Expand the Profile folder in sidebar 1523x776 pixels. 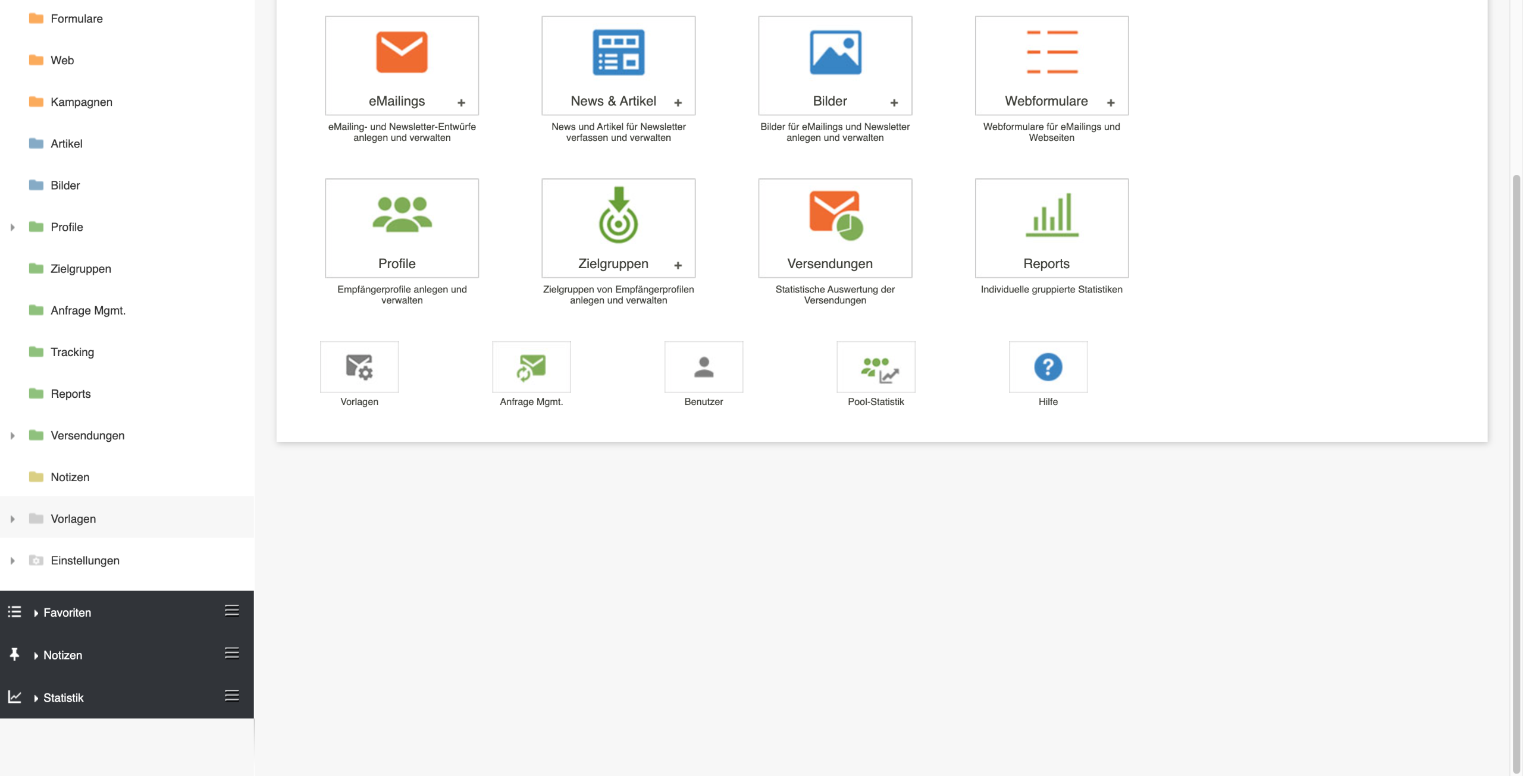coord(12,227)
